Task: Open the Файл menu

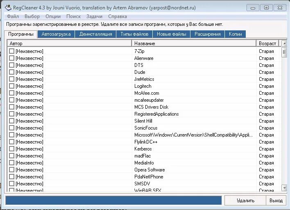Action: click(x=13, y=16)
